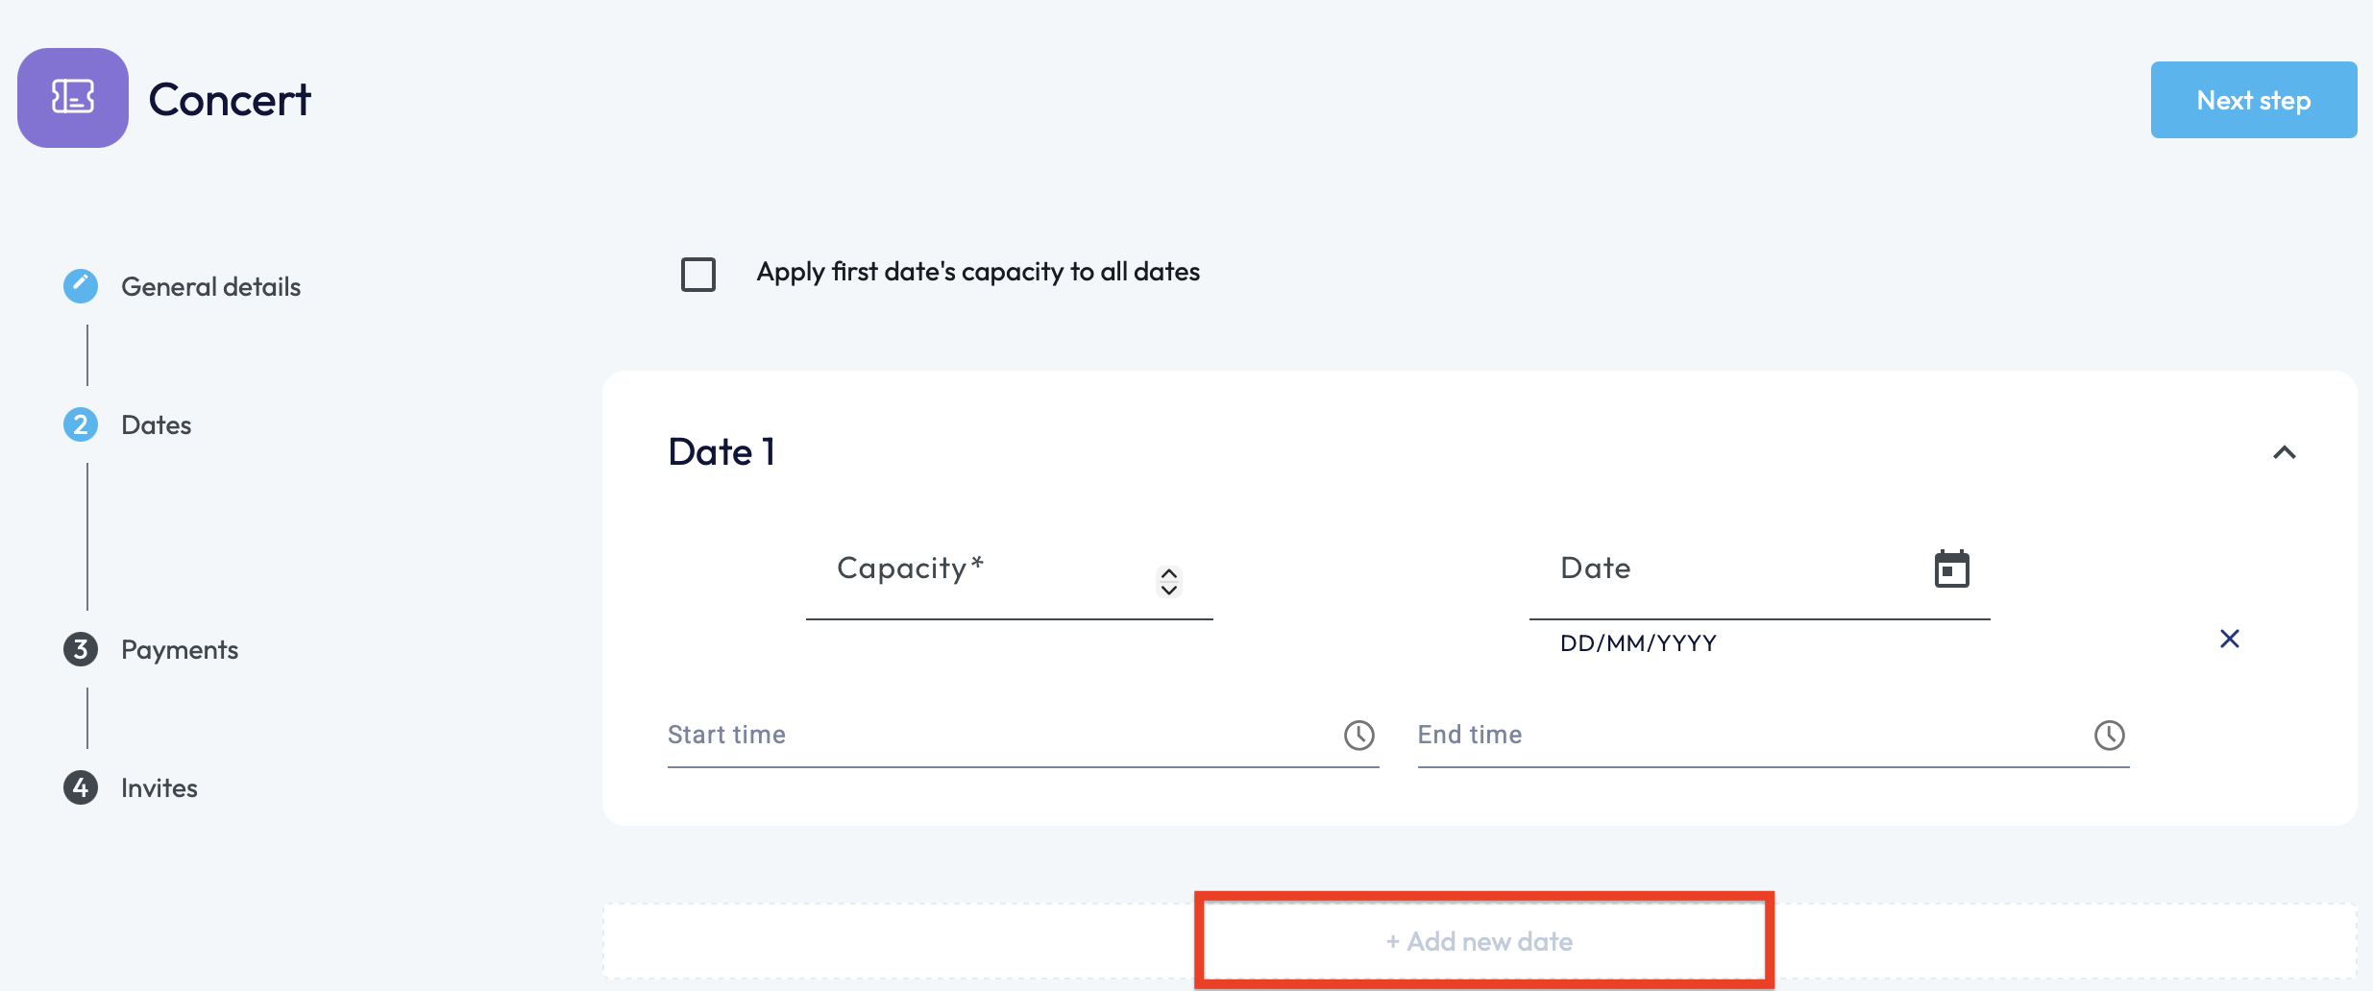Image resolution: width=2373 pixels, height=991 pixels.
Task: Click the step 2 Dates circle icon
Action: (x=81, y=424)
